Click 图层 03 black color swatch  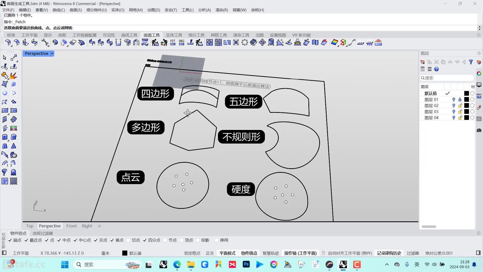[466, 112]
